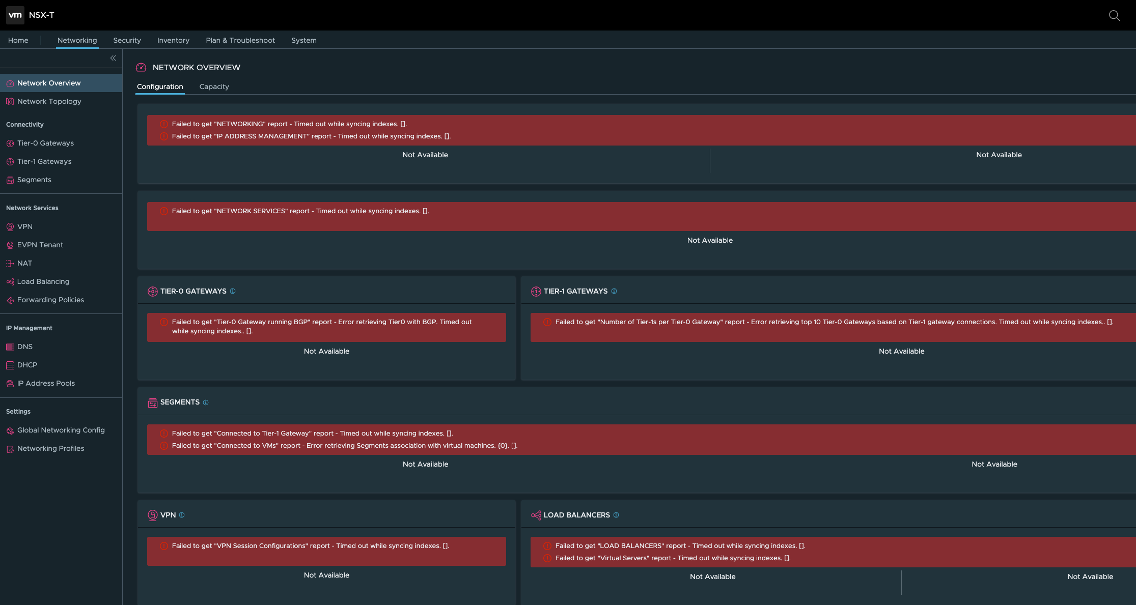Open DNS sidebar link
This screenshot has width=1136, height=605.
pyautogui.click(x=25, y=347)
